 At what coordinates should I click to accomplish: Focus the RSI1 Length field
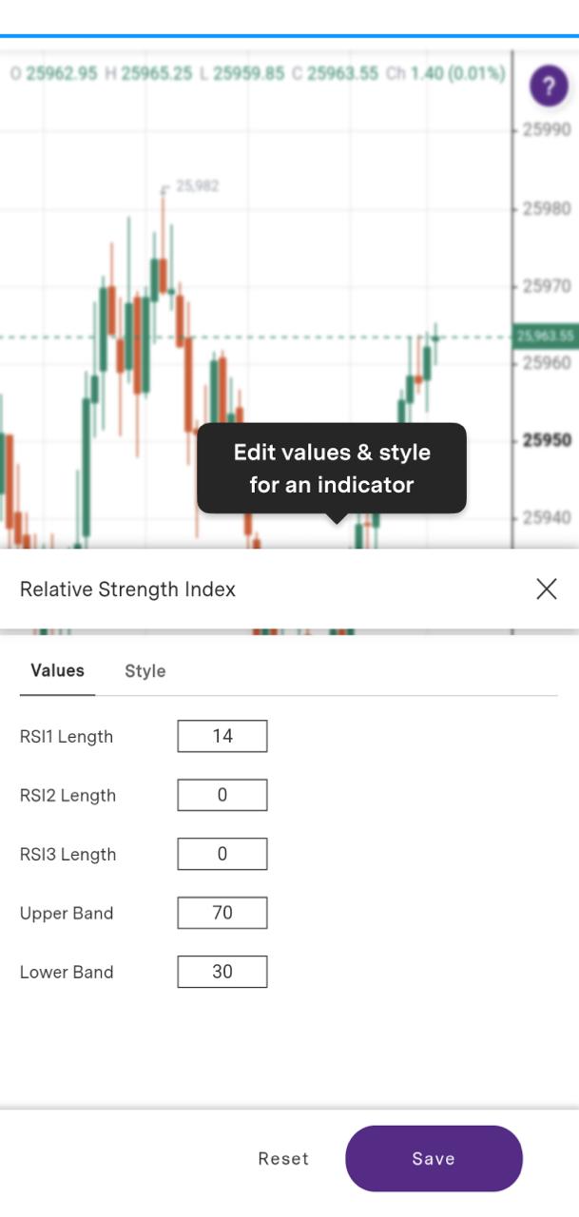coord(222,736)
